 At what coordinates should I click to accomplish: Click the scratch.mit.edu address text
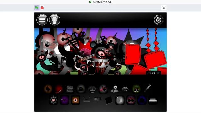[103, 2]
